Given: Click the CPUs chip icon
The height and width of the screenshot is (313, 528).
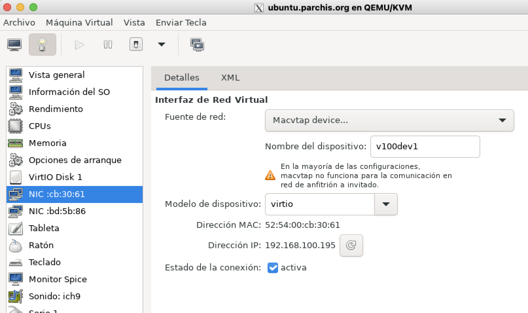Looking at the screenshot, I should [16, 126].
